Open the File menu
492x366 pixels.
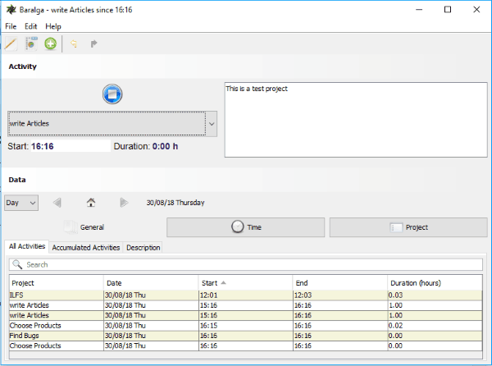[11, 26]
